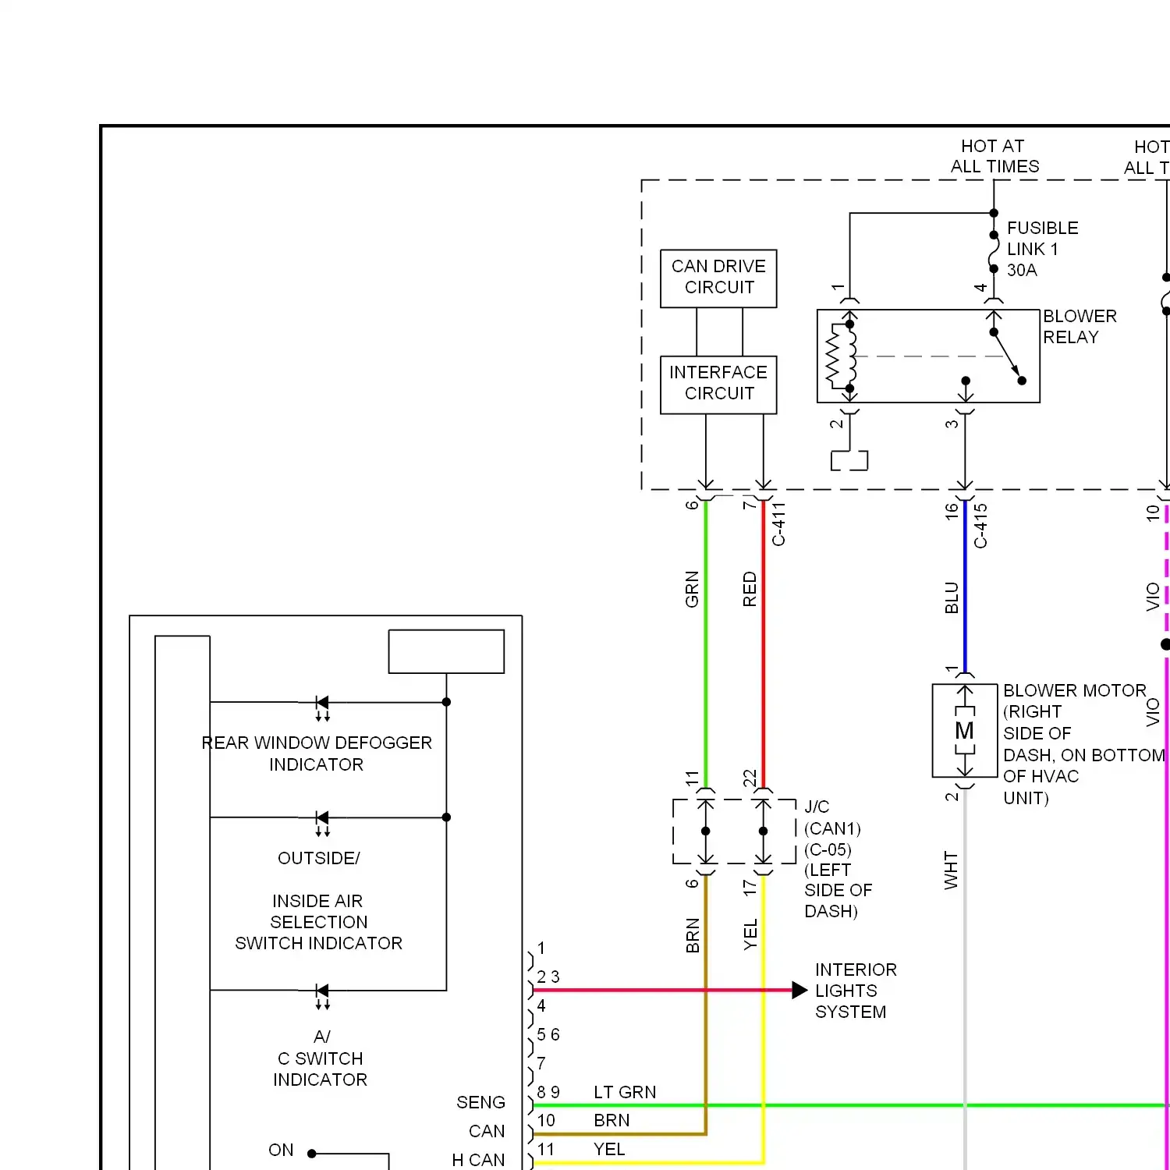Click the REAR WINDOW DEFOGGER INDICATOR label
The image size is (1170, 1170).
coord(317,753)
